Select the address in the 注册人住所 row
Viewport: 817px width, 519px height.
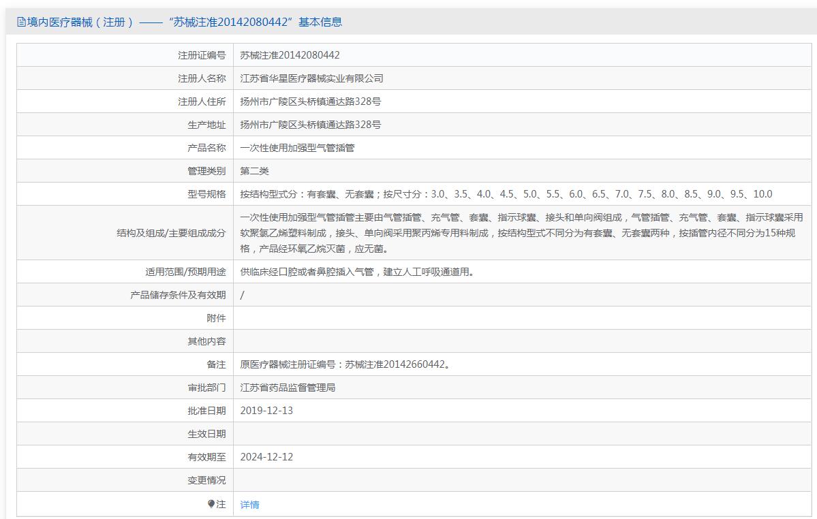pyautogui.click(x=311, y=101)
